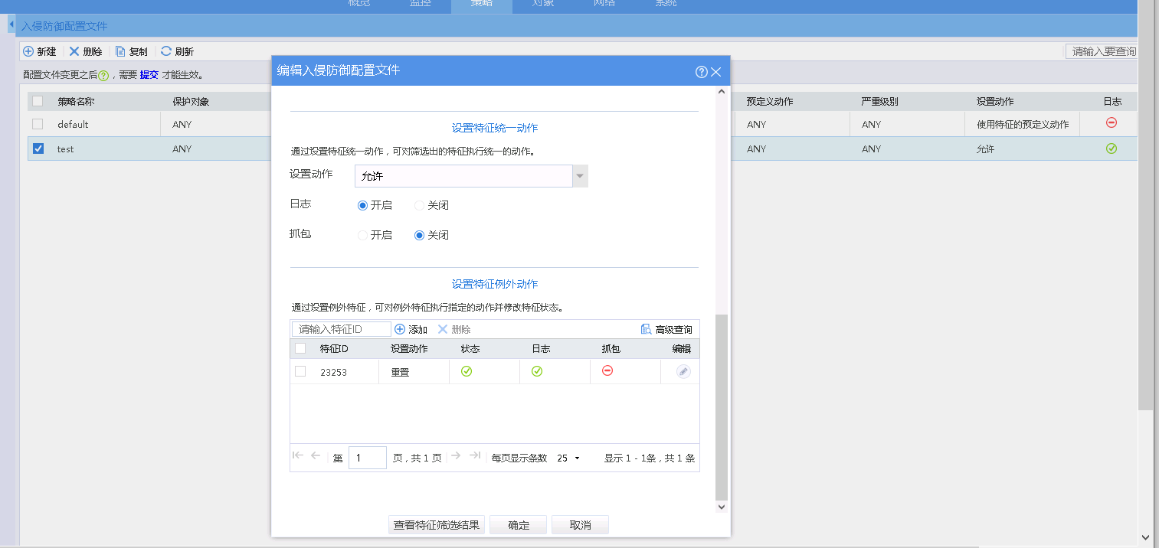The height and width of the screenshot is (548, 1159).
Task: Click the 刷新 refresh toolbar icon
Action: 166,51
